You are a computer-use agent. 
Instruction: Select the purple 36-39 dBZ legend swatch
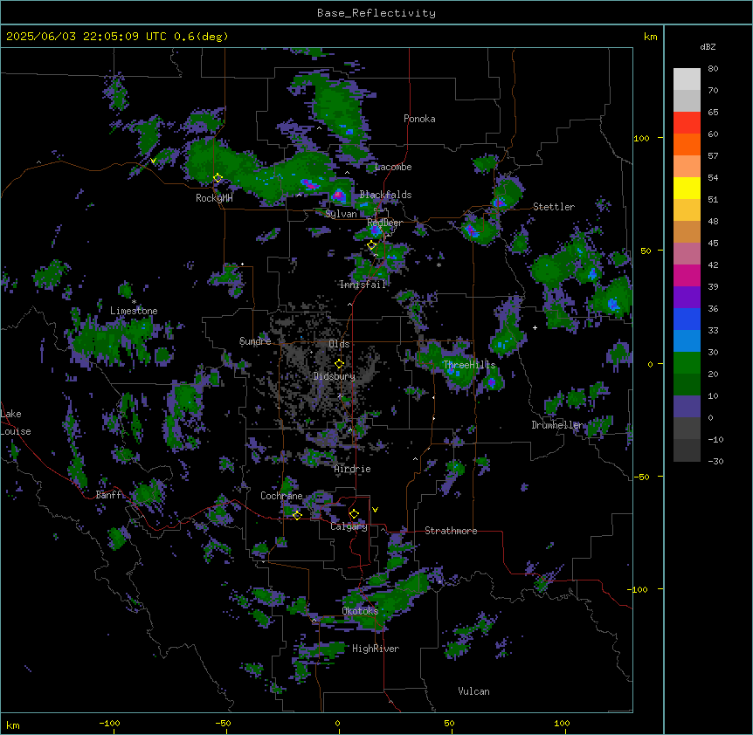click(x=687, y=297)
